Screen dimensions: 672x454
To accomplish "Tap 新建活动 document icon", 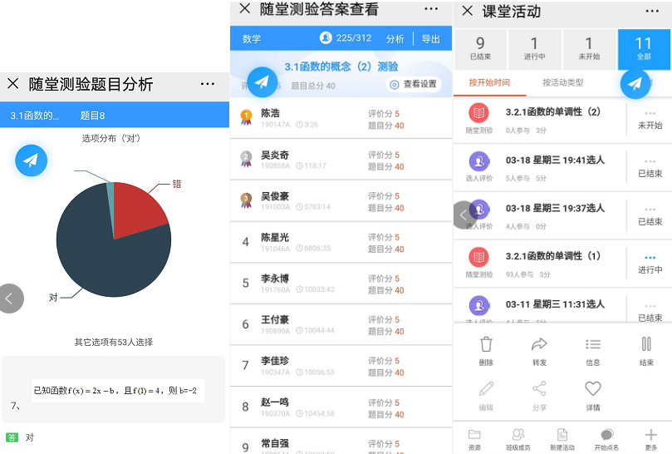I will [562, 437].
